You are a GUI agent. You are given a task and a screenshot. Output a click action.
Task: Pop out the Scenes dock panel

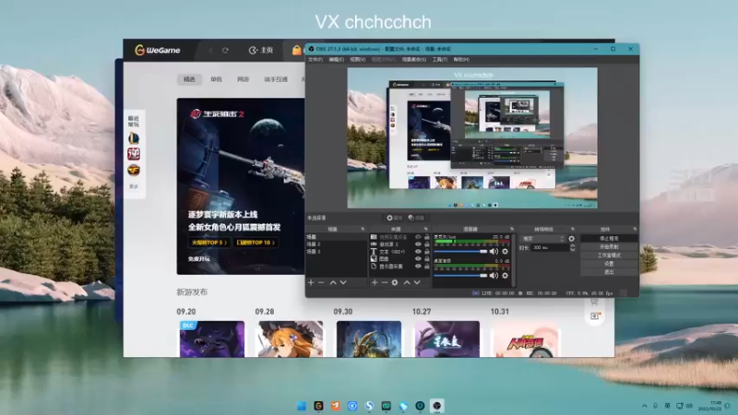click(363, 229)
